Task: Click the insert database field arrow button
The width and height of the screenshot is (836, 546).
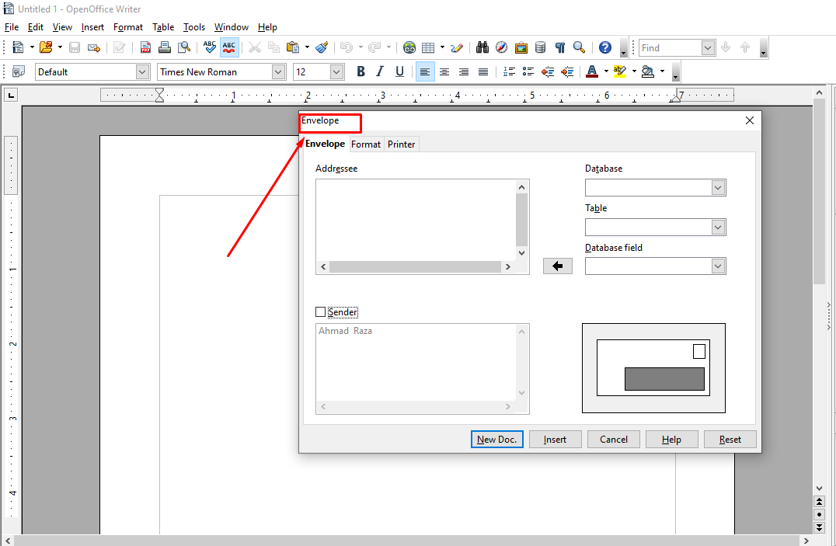Action: point(558,266)
